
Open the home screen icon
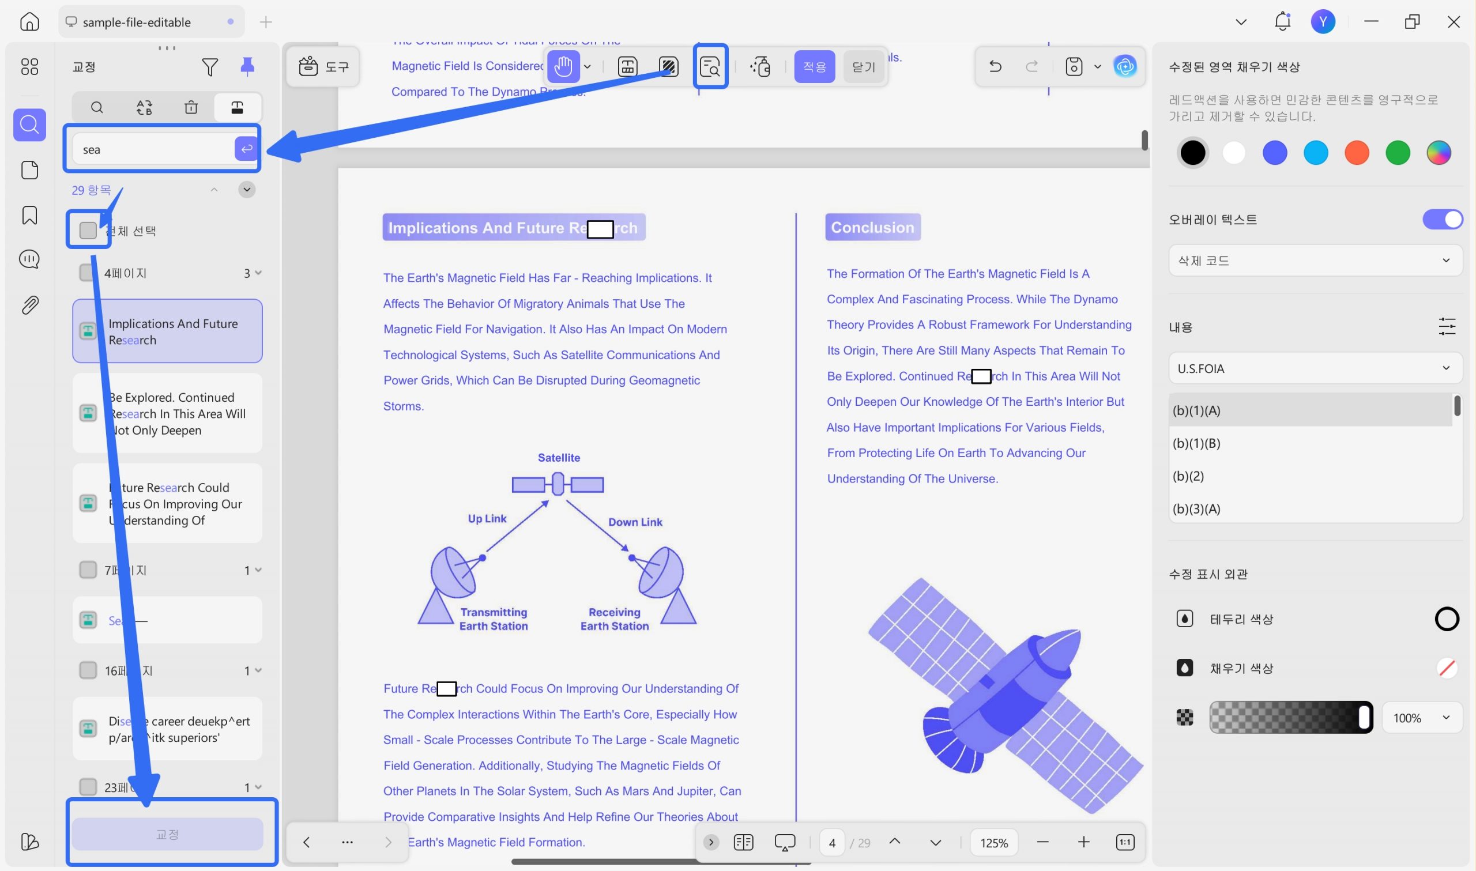click(x=29, y=22)
